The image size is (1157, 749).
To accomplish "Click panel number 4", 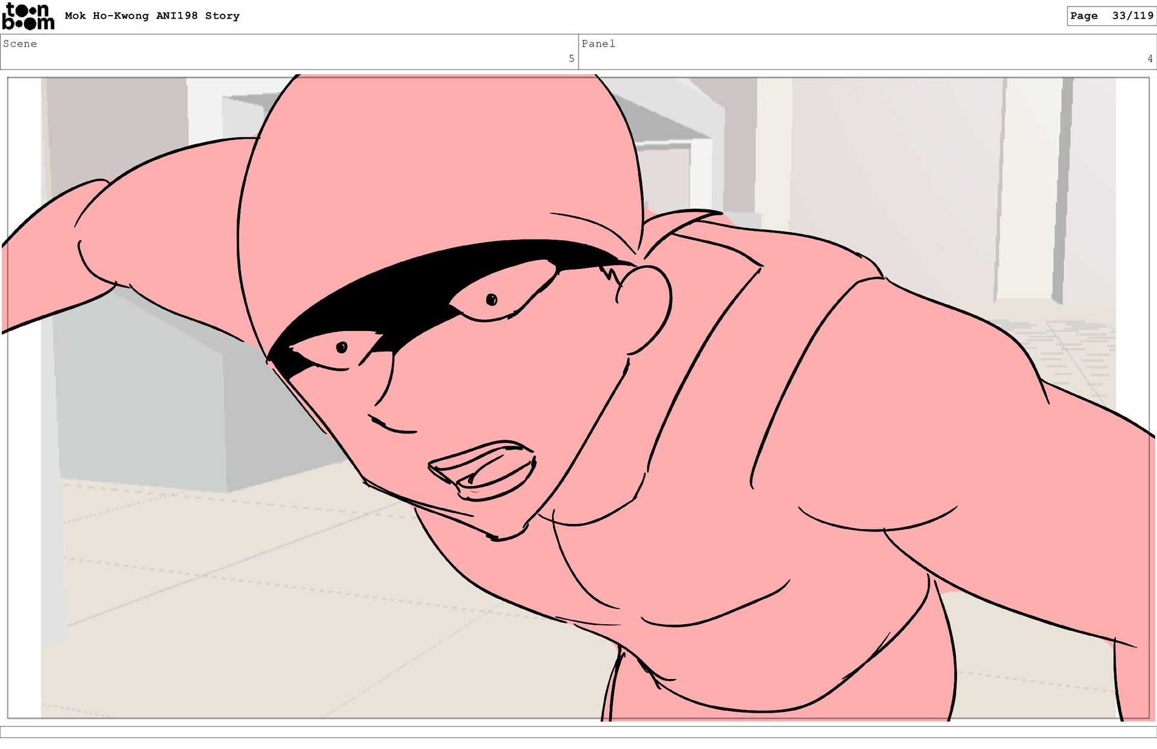I will point(1149,58).
